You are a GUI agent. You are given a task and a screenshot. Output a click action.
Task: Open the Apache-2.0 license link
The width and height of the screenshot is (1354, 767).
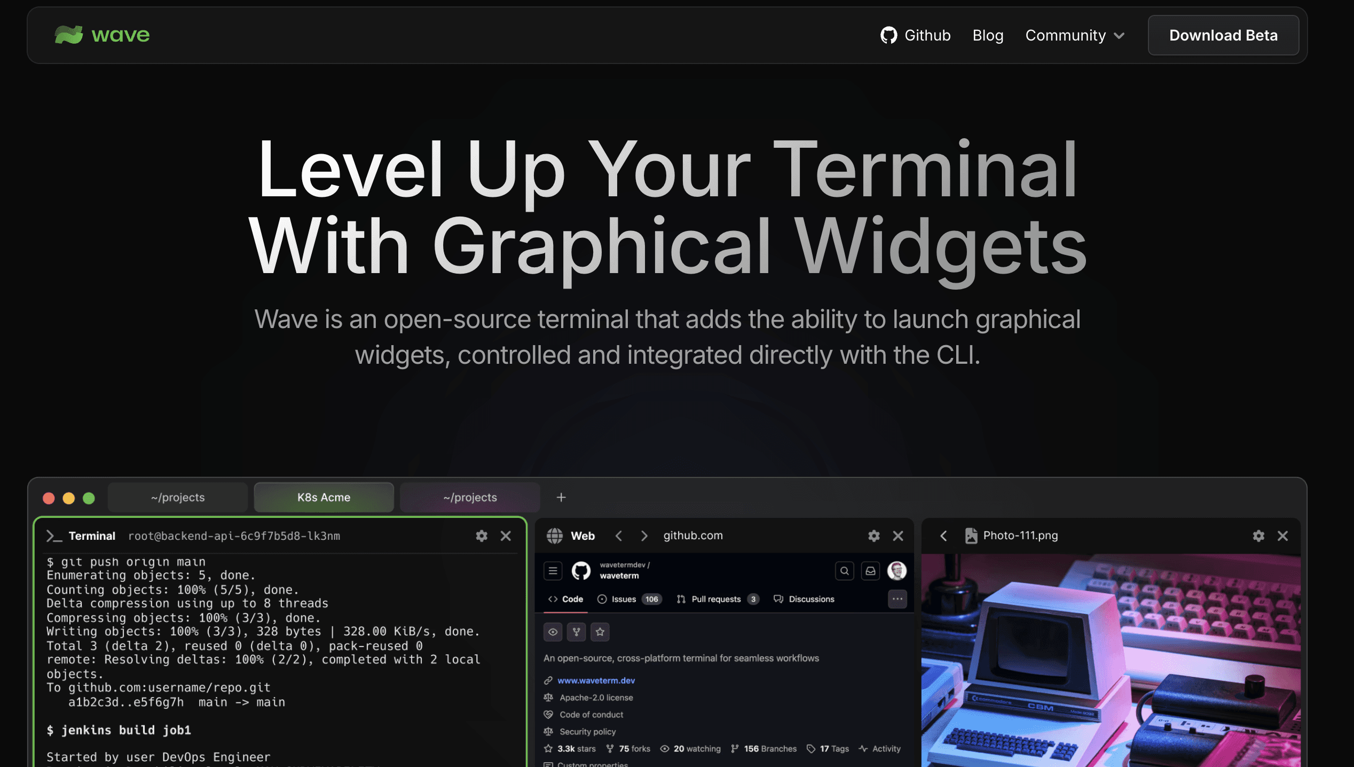point(596,698)
